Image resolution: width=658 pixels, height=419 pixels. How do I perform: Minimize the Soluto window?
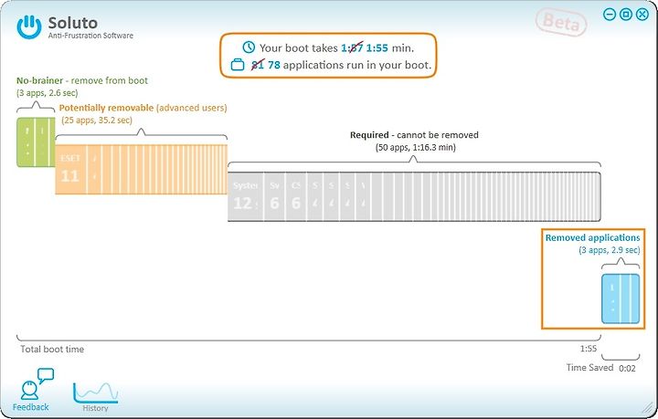point(610,15)
